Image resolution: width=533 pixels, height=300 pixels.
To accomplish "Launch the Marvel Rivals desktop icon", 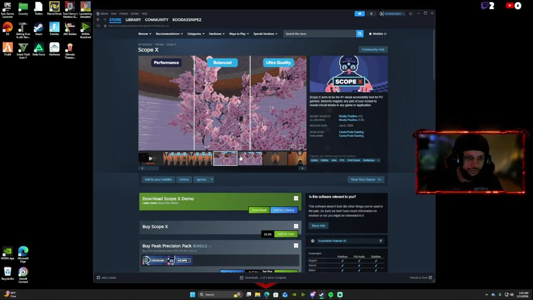I will 54,8.
